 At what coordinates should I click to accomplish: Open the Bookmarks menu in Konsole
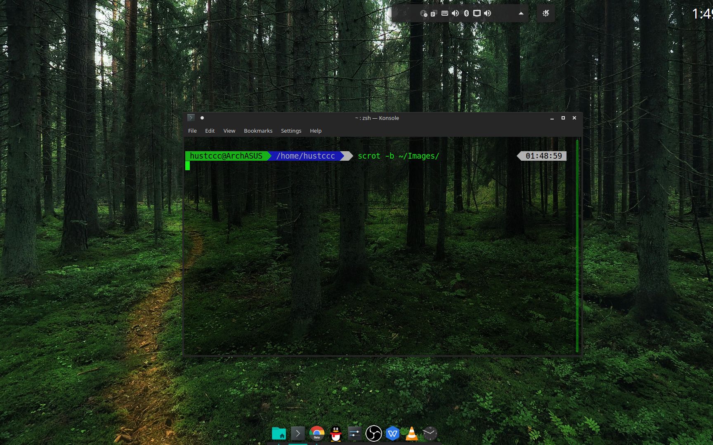coord(258,131)
